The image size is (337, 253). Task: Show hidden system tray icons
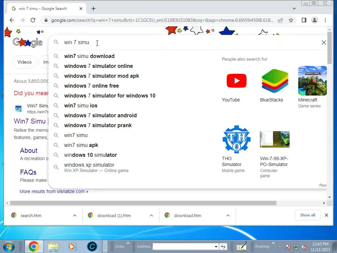(280, 247)
